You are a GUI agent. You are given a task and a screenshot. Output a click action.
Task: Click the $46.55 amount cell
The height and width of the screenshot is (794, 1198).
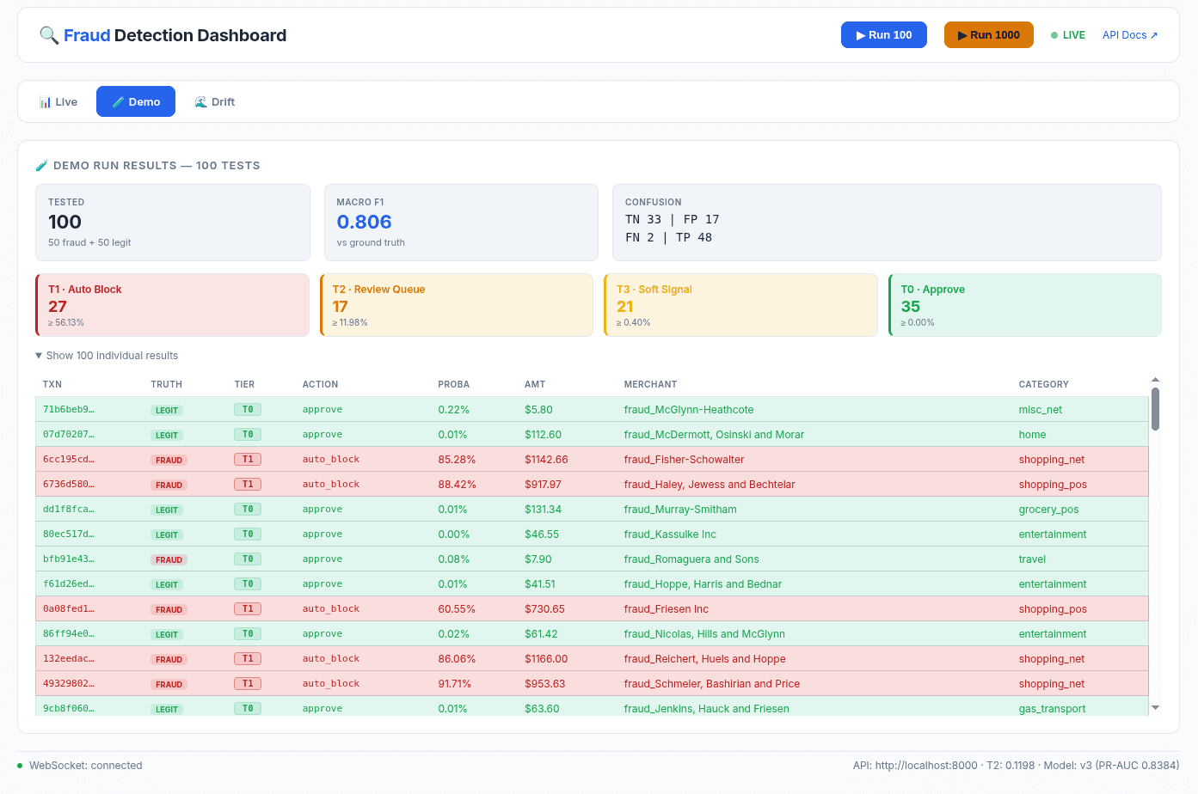coord(542,534)
